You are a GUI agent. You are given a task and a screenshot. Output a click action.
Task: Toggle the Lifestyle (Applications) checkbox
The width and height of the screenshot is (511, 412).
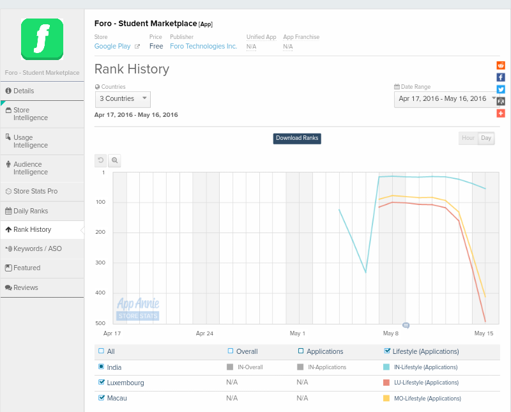pos(387,351)
